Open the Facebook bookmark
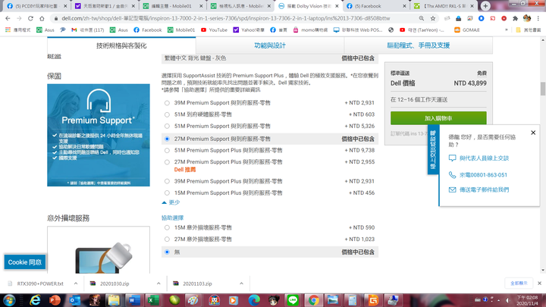The width and height of the screenshot is (546, 307). 148,30
